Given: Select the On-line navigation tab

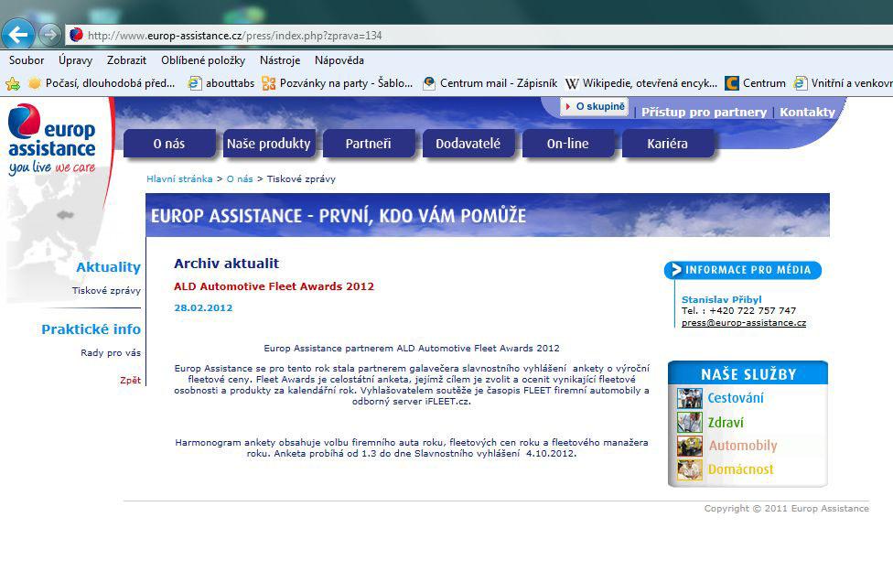Looking at the screenshot, I should click(x=568, y=144).
